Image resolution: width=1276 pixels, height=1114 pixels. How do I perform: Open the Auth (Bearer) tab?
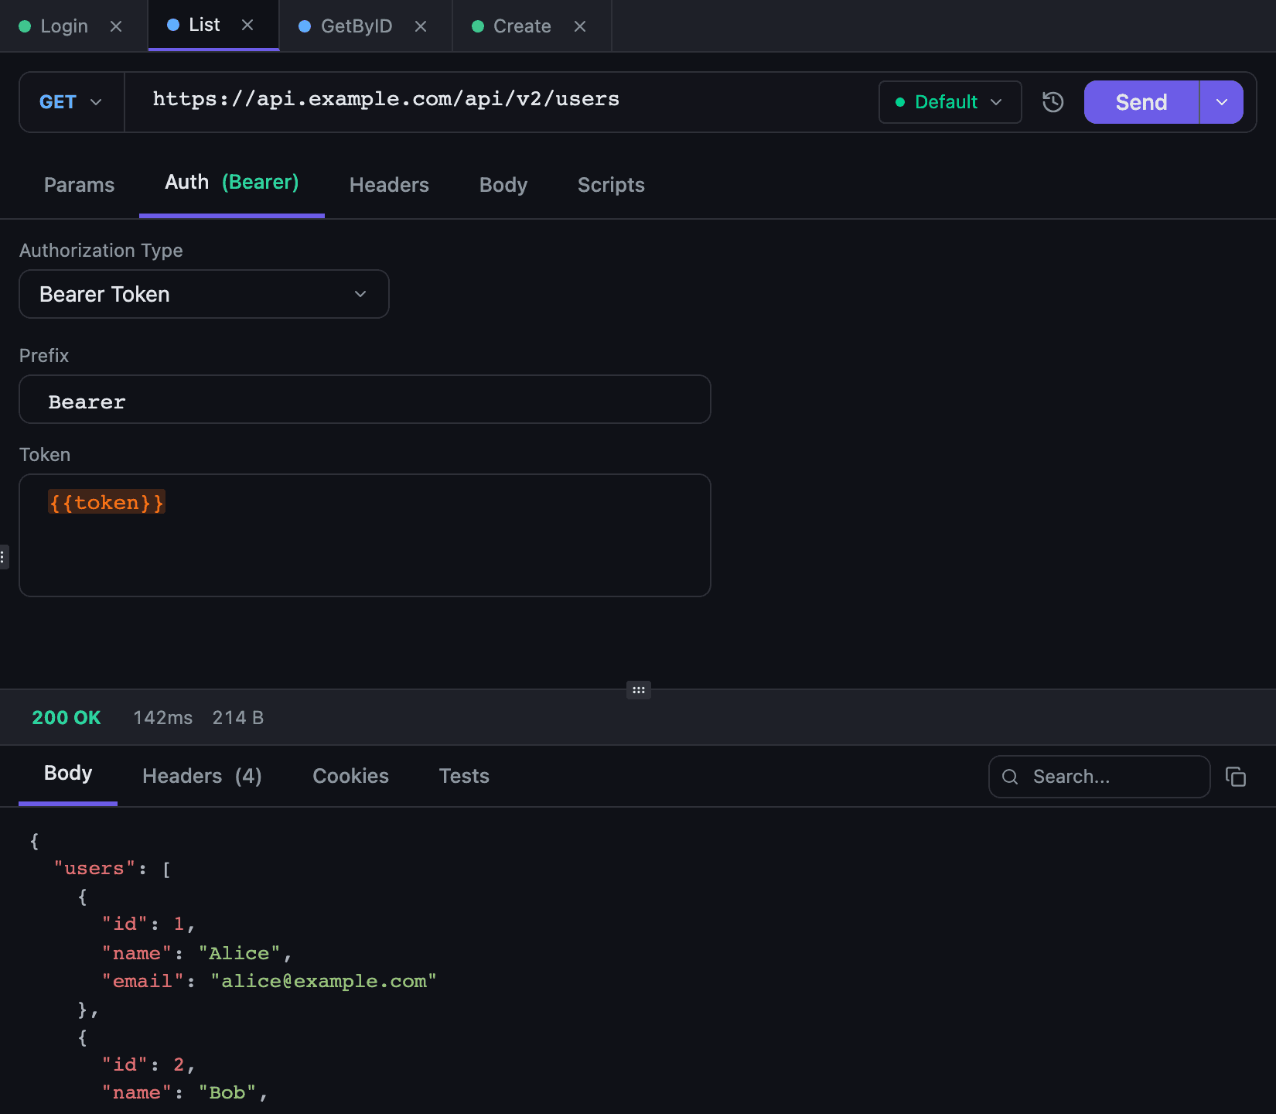232,183
